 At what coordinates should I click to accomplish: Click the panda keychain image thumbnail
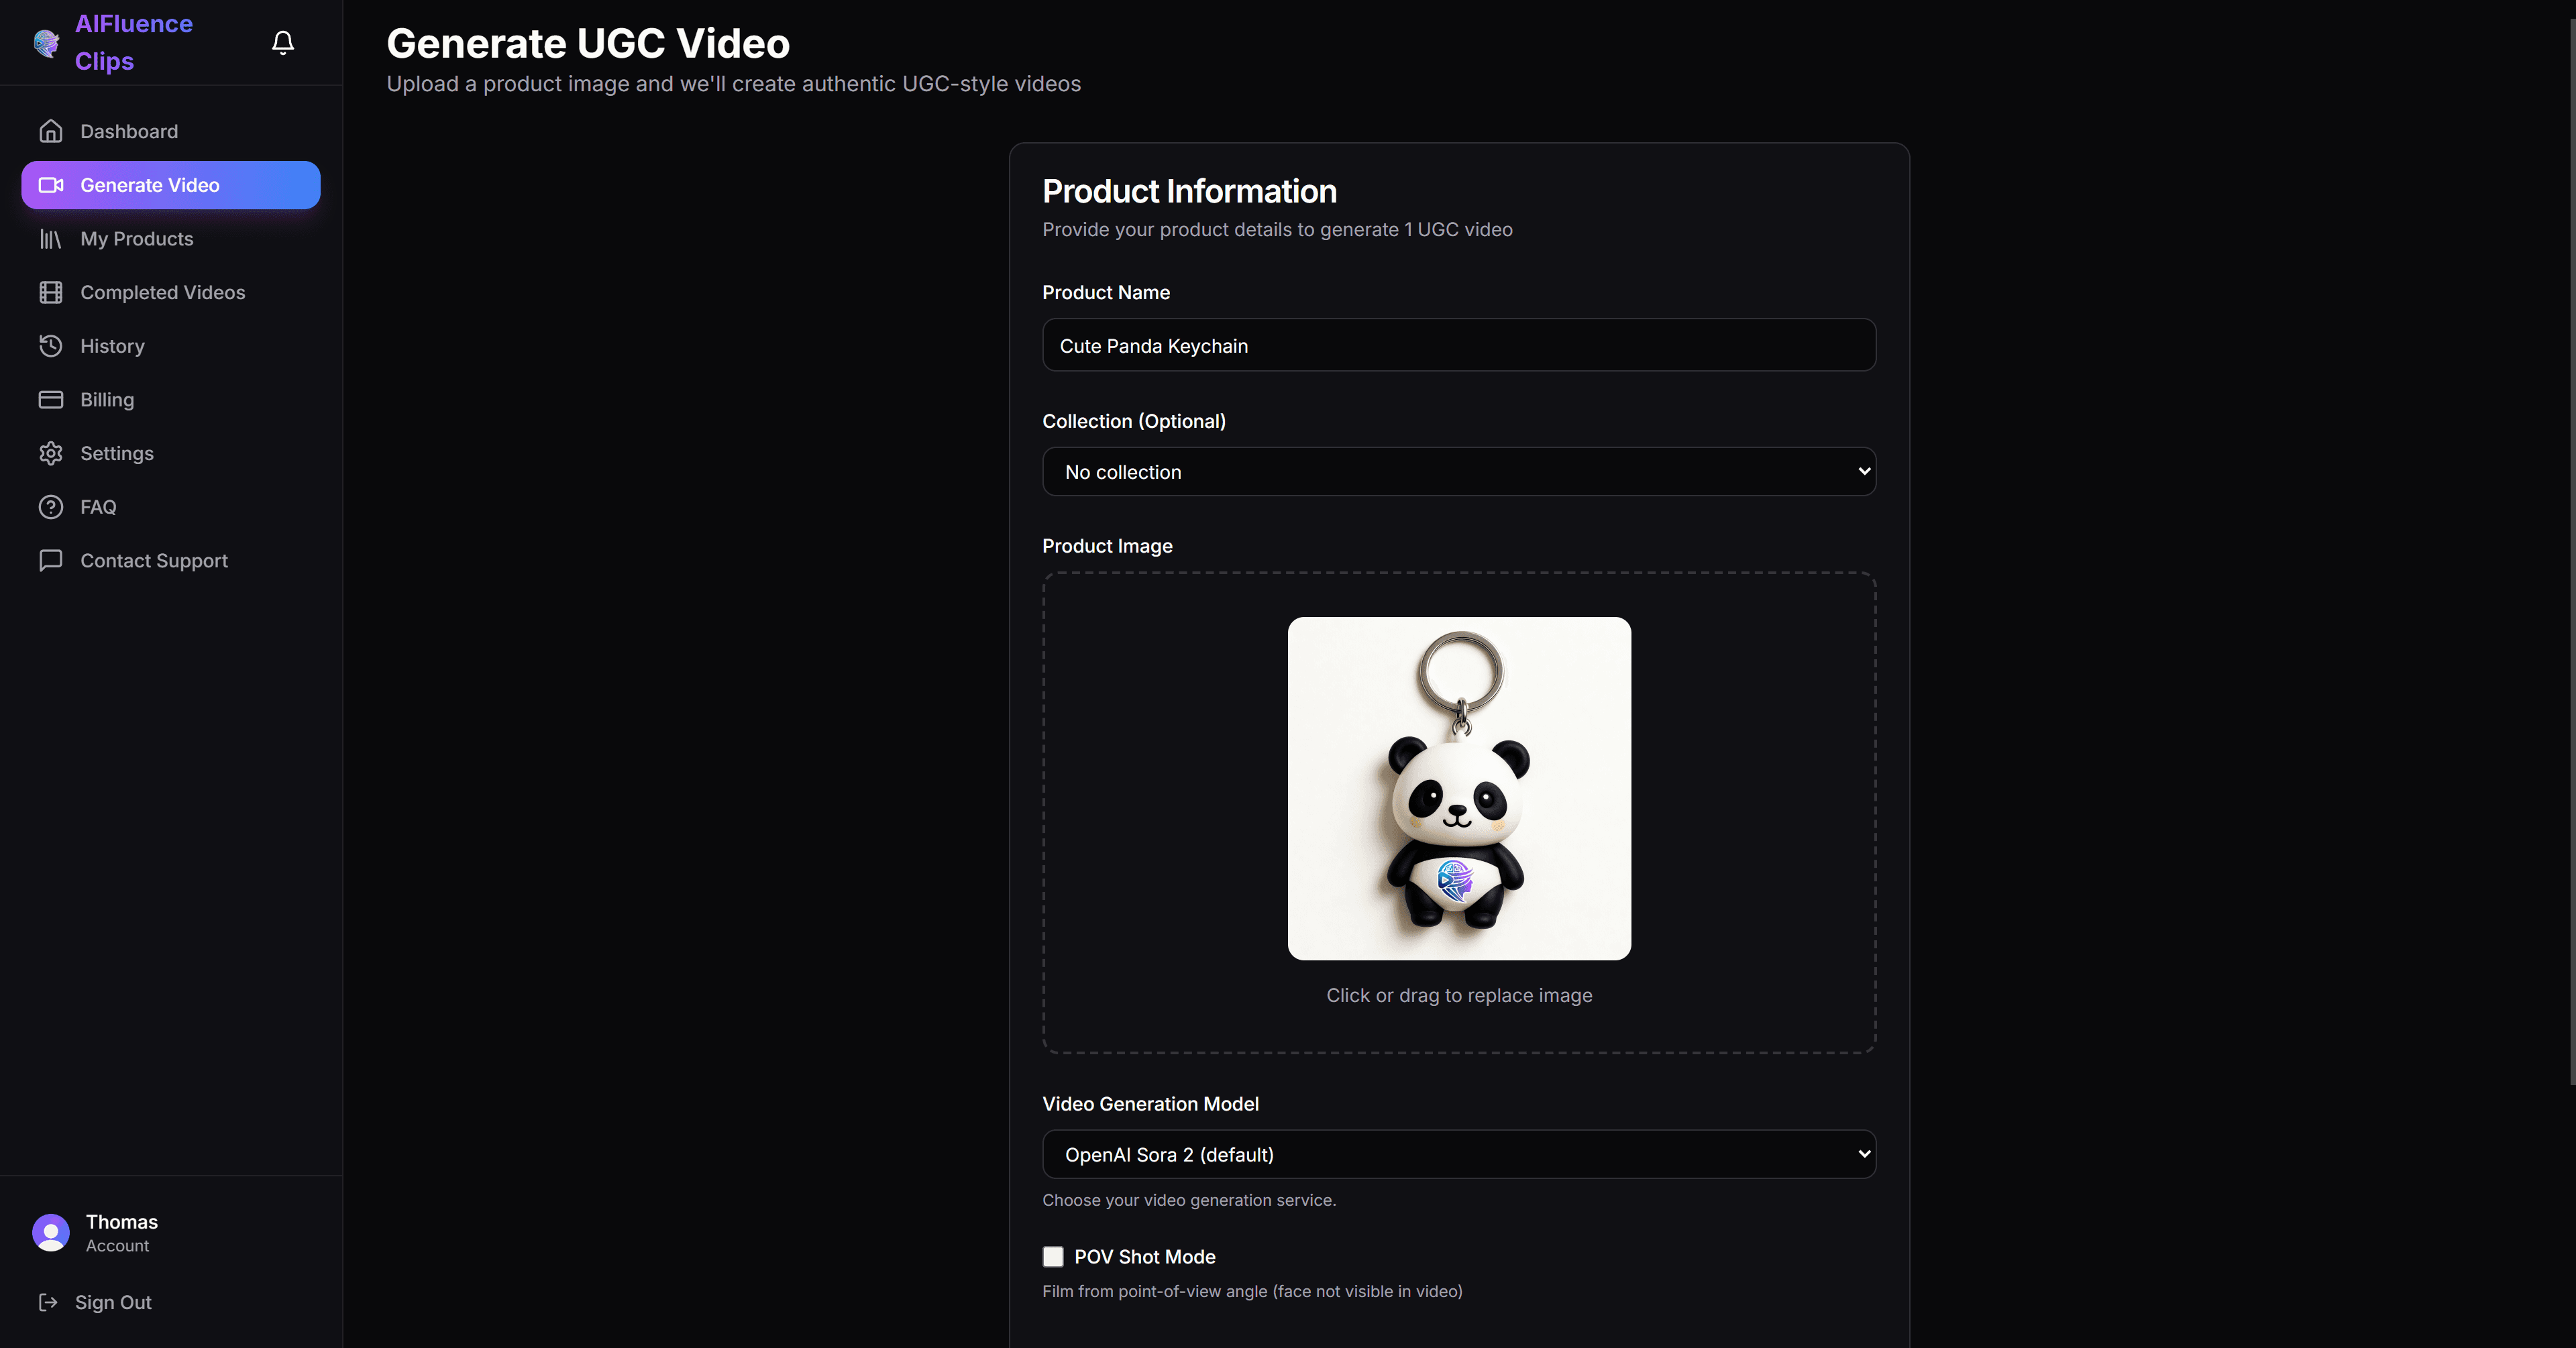(1459, 789)
